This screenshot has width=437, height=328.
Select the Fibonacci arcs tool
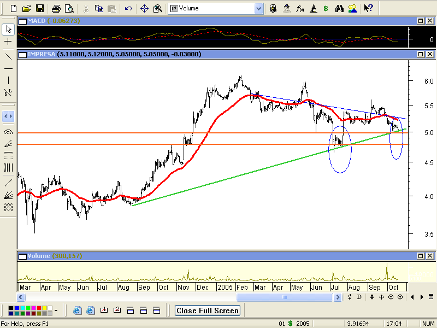coord(8,132)
